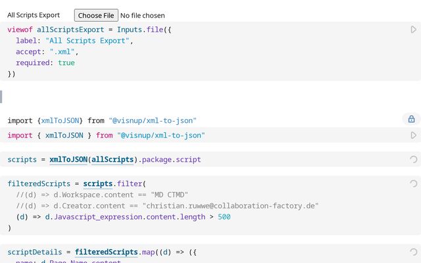421x263 pixels.
Task: Click into the import xmlToJSON code editor
Action: click(x=263, y=135)
